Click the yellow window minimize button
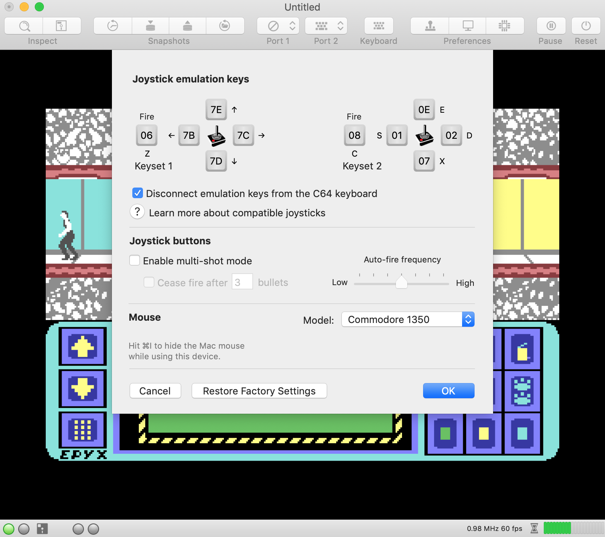605x537 pixels. tap(24, 7)
